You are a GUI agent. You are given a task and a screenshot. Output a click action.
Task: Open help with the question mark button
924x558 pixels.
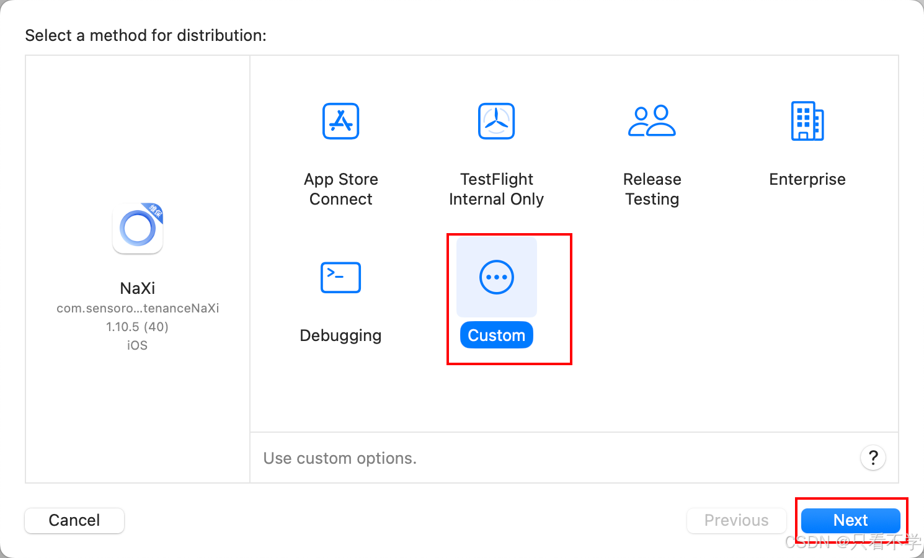(x=873, y=458)
